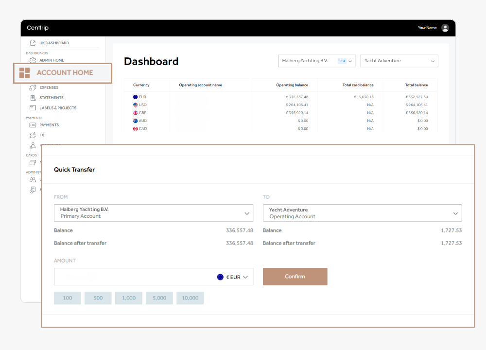Click the AUD flag icon in currency table
This screenshot has height=350, width=486.
coord(136,121)
